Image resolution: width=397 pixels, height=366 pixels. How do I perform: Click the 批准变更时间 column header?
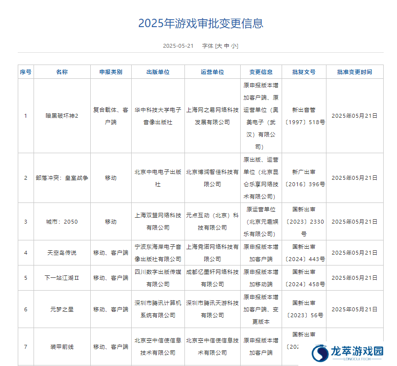click(x=355, y=72)
